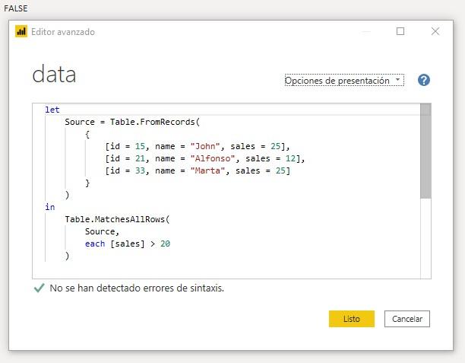Maximize the Editor avanzado window
The width and height of the screenshot is (465, 363).
[x=400, y=32]
